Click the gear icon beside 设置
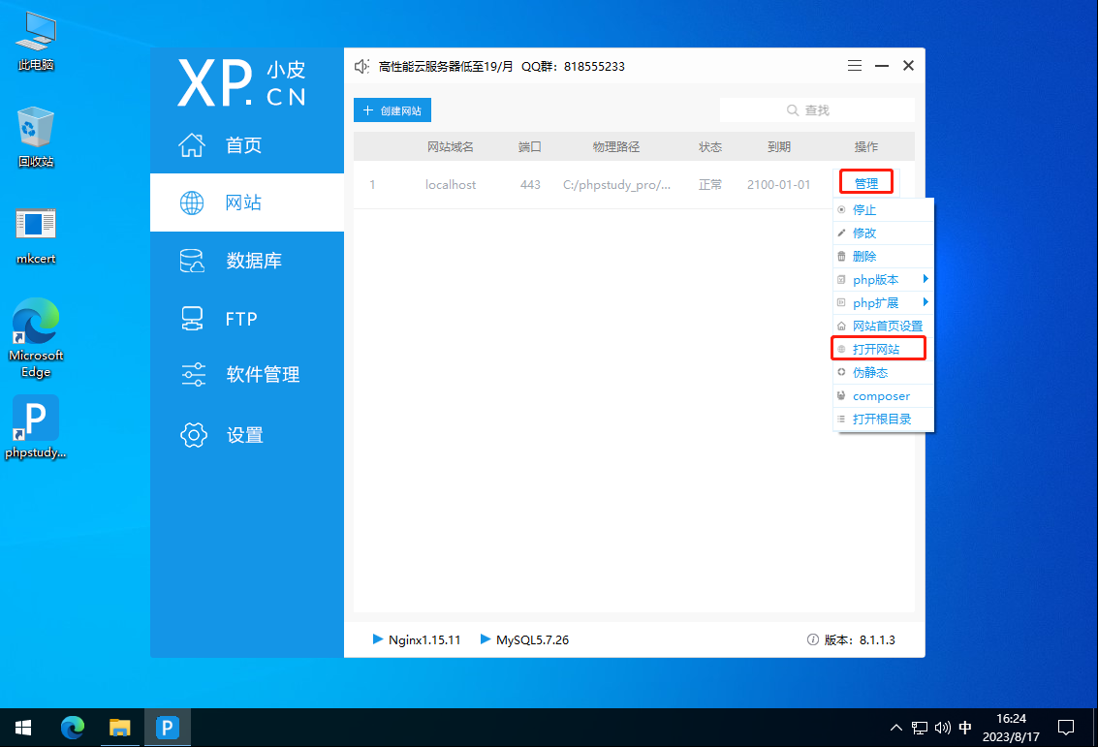Screen dimensions: 1098x747 point(193,435)
